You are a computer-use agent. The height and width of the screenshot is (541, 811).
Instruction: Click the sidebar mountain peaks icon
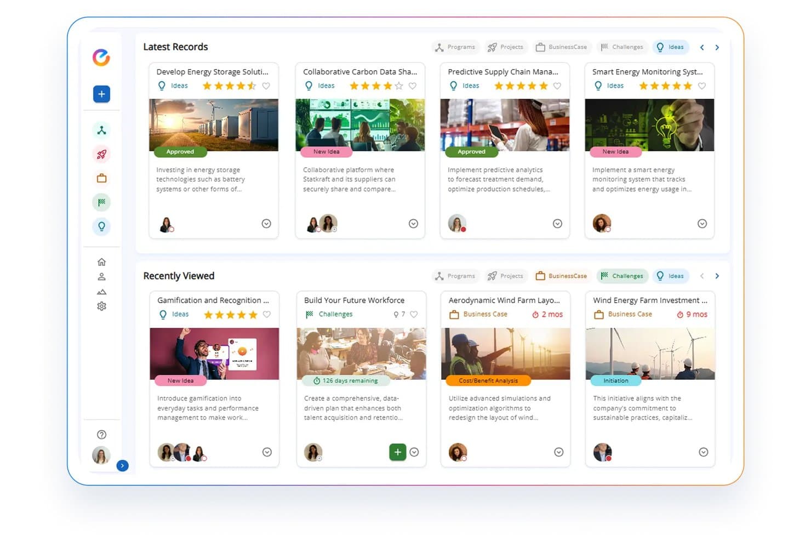[x=101, y=292]
